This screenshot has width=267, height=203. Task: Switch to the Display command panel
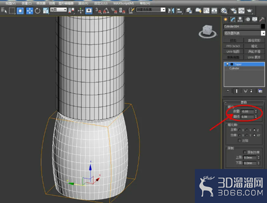pos(255,20)
